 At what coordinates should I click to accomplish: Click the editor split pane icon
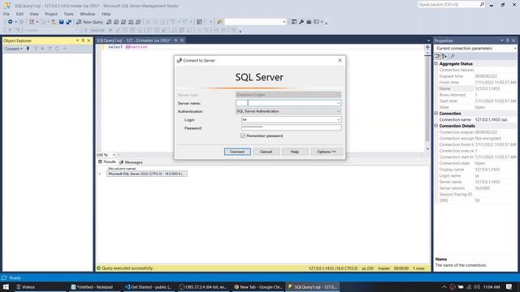[427, 47]
